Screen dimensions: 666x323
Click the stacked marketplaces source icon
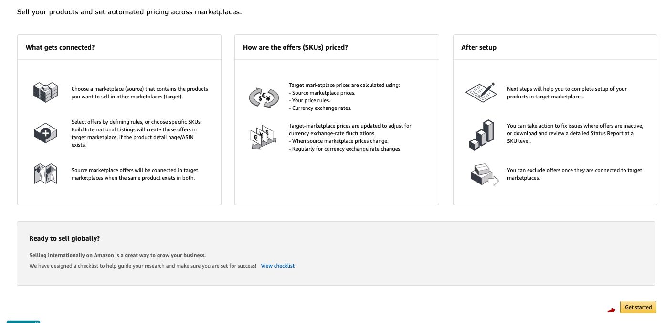45,92
